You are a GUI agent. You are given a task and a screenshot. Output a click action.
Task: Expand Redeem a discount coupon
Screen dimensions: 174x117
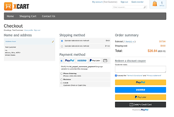(130, 61)
